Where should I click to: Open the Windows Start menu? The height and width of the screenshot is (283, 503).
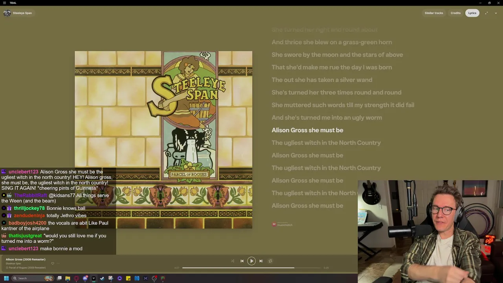point(6,278)
